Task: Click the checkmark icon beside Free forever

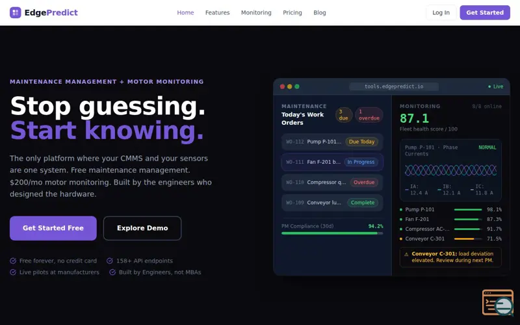Action: [13, 261]
